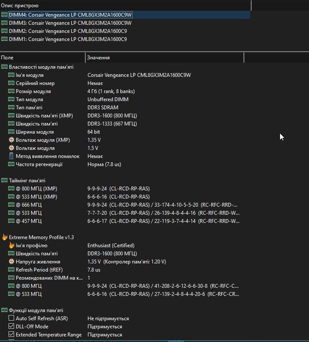Click the memory chip icon next to DIMM2
Viewport: 309px width, 342px height.
click(4, 31)
